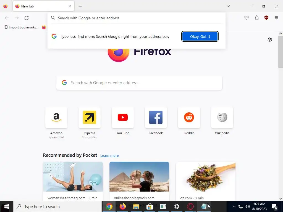Image resolution: width=283 pixels, height=212 pixels.
Task: Click the Okay, Got It button
Action: click(200, 36)
